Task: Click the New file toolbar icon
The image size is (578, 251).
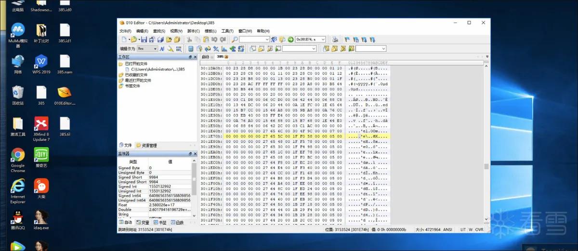Action: [x=124, y=39]
